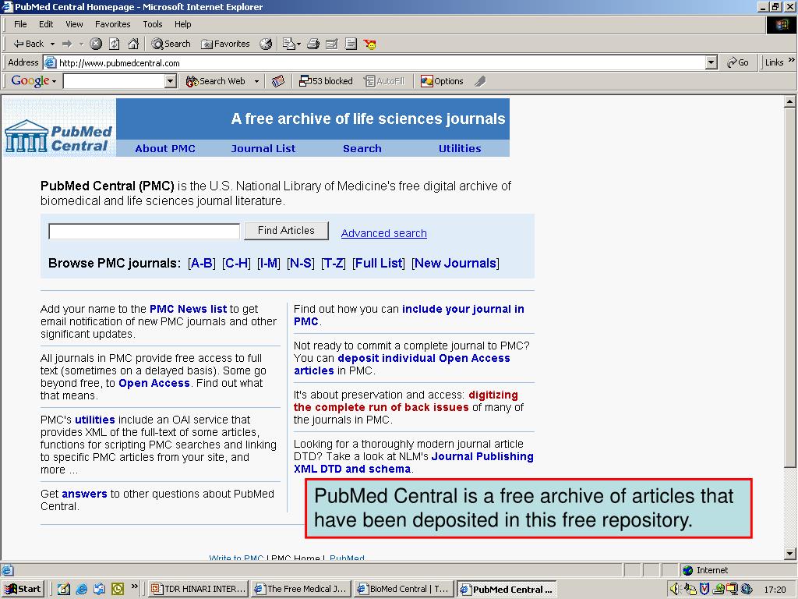The width and height of the screenshot is (798, 599).
Task: Click the 53 blocked popup blocker button
Action: coord(327,81)
